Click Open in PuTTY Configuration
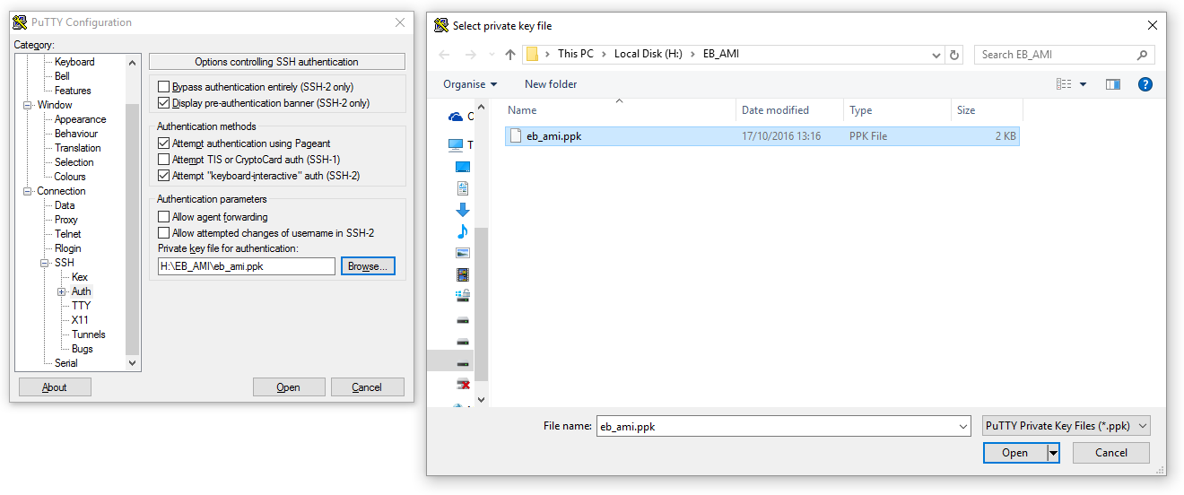Image resolution: width=1184 pixels, height=495 pixels. [289, 387]
